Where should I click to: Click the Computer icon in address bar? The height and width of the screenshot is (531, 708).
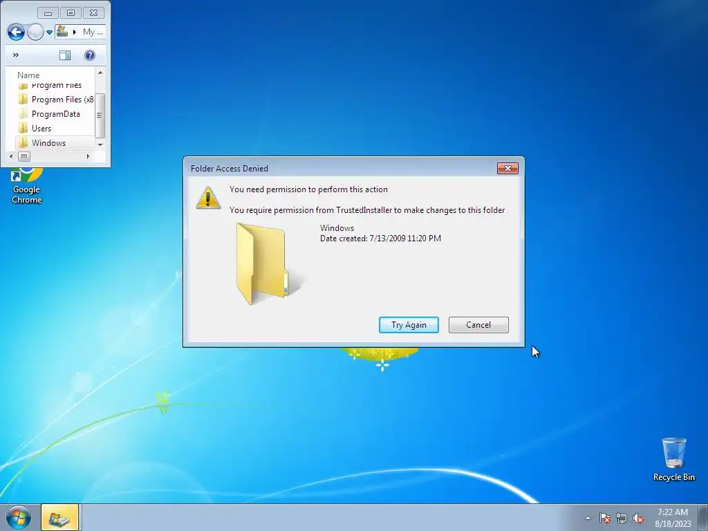62,32
